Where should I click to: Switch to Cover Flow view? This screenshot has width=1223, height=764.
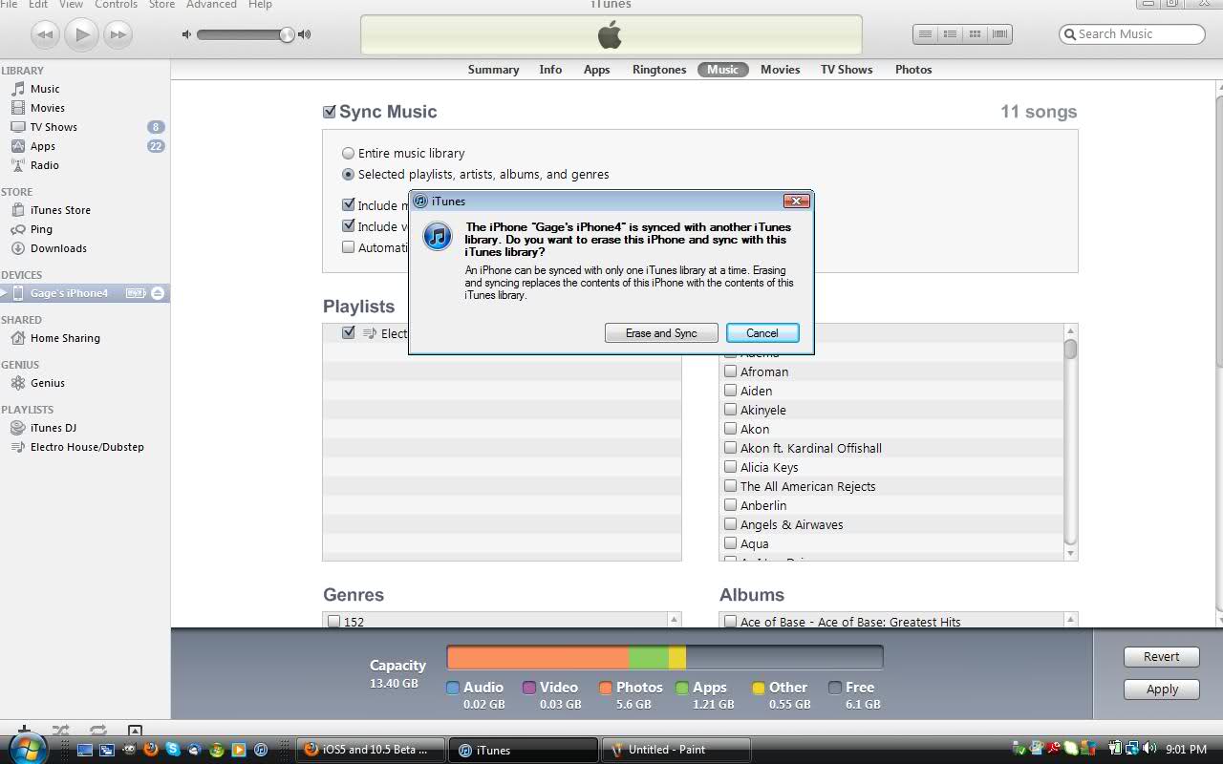click(x=999, y=34)
